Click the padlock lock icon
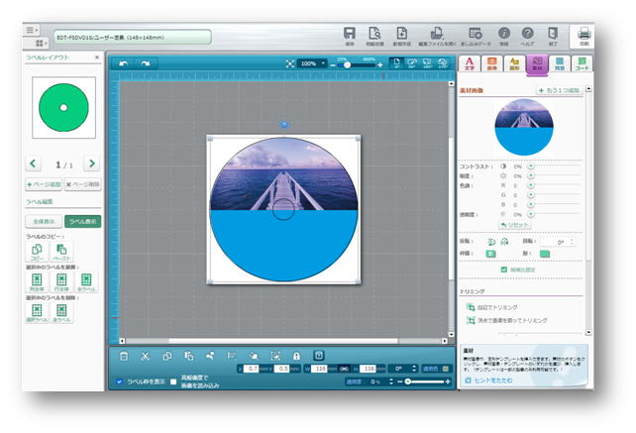 (296, 356)
